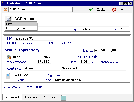Screen dimensions: 134x102
Task: Click the kraj: label
Action: pyautogui.click(x=115, y=29)
